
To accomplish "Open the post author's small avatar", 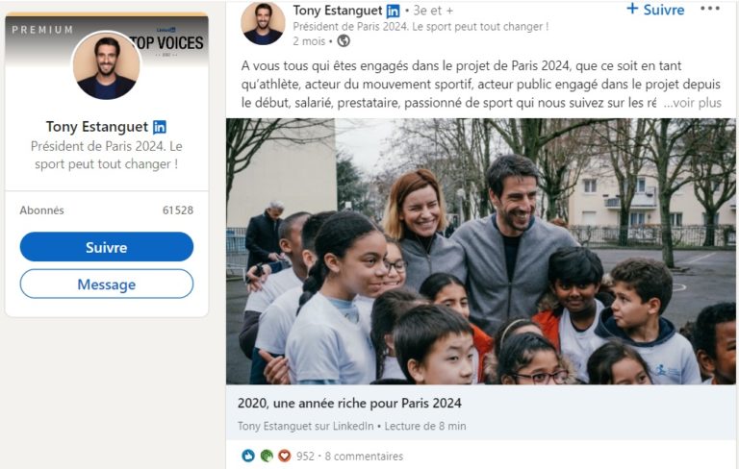I will [263, 22].
